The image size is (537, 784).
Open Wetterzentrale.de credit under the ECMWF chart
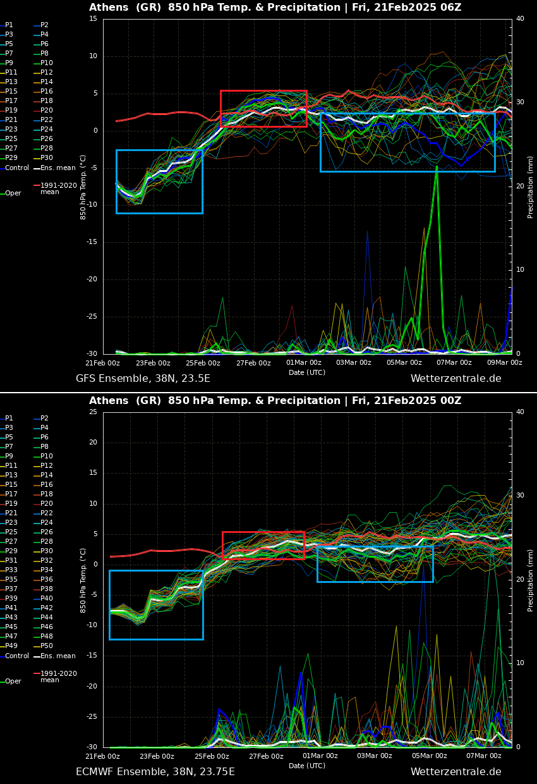(456, 772)
